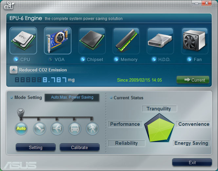Select the Chipset component icon

(x=92, y=41)
